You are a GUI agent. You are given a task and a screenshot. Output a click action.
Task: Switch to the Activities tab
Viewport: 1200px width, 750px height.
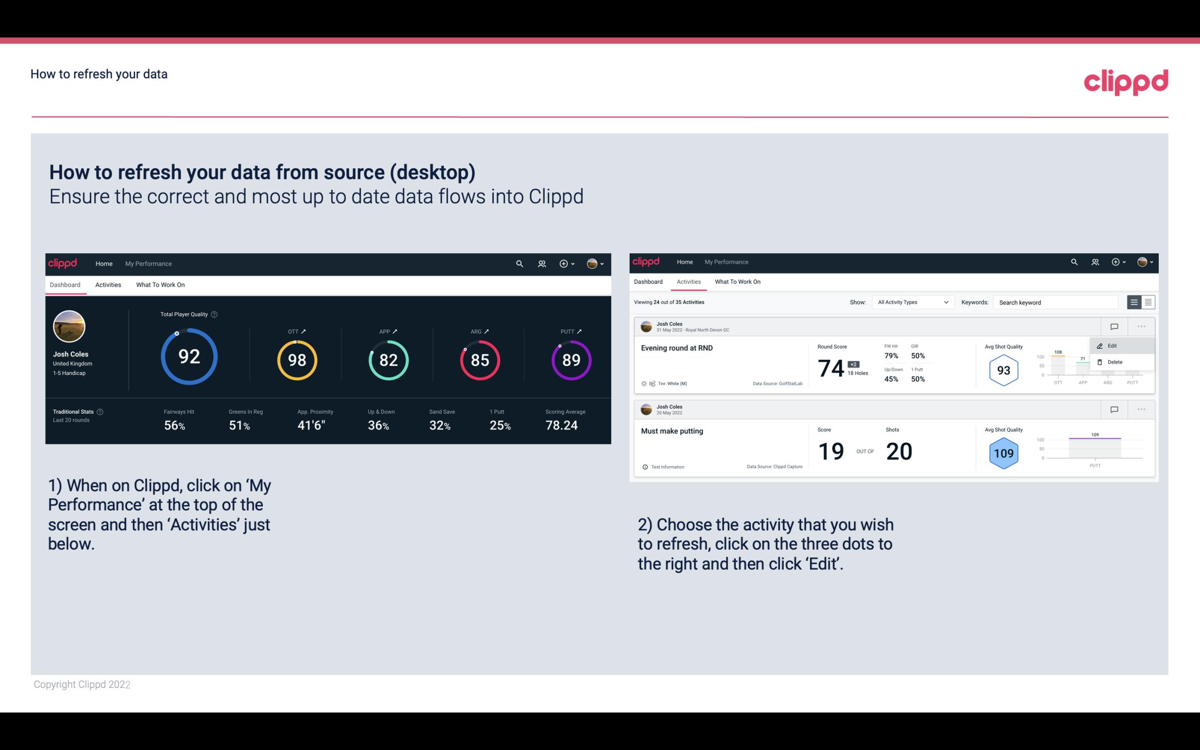click(x=107, y=284)
